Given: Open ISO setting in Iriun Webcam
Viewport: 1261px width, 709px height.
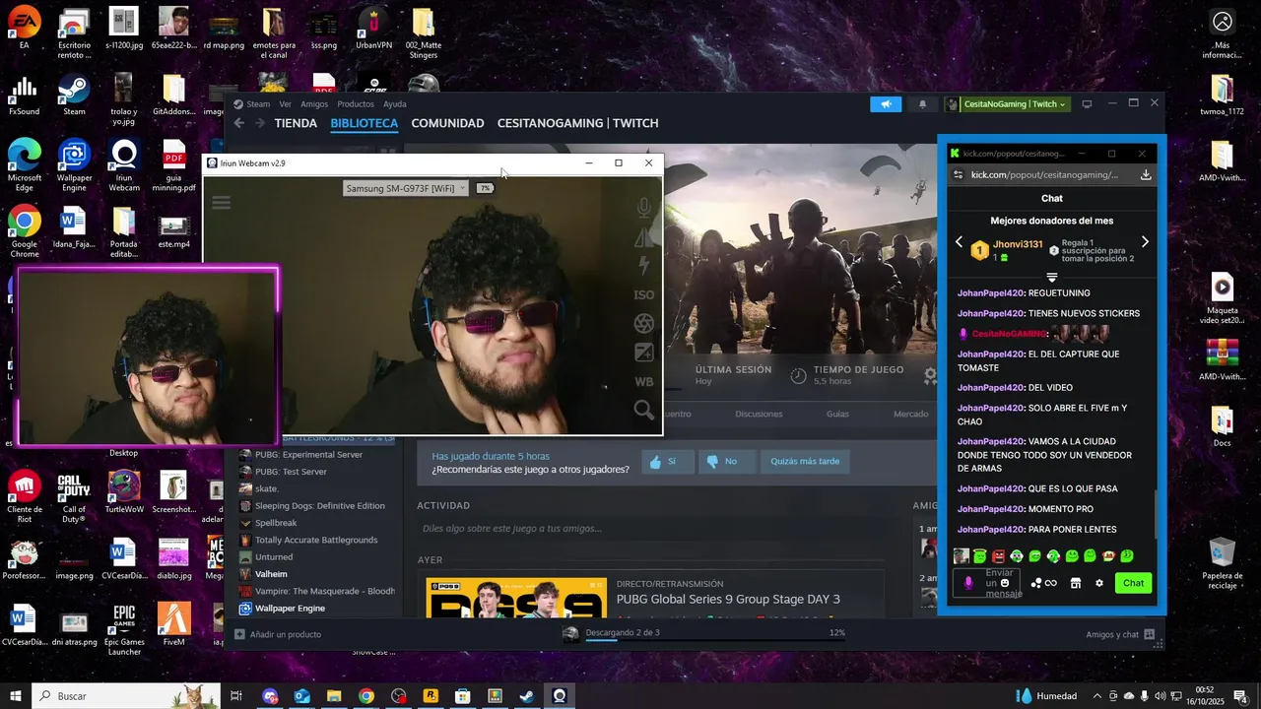Looking at the screenshot, I should click(x=643, y=294).
